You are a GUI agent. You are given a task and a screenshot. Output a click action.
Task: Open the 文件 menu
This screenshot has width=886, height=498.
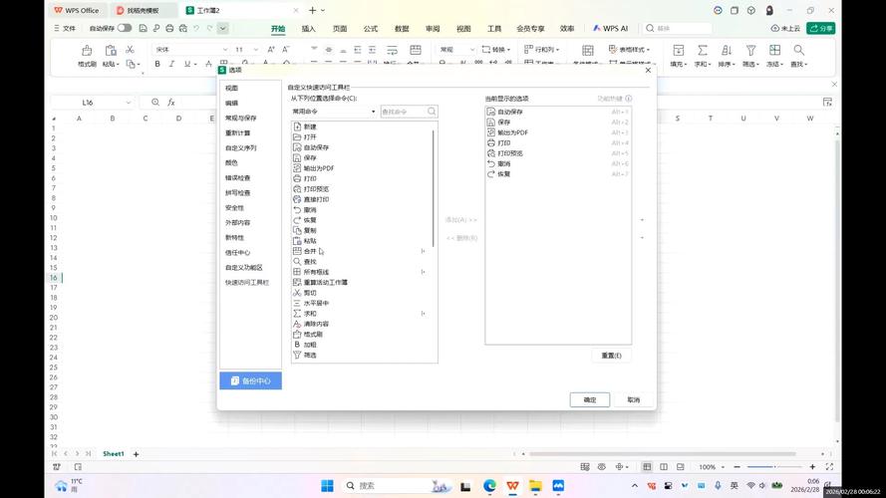(x=65, y=28)
